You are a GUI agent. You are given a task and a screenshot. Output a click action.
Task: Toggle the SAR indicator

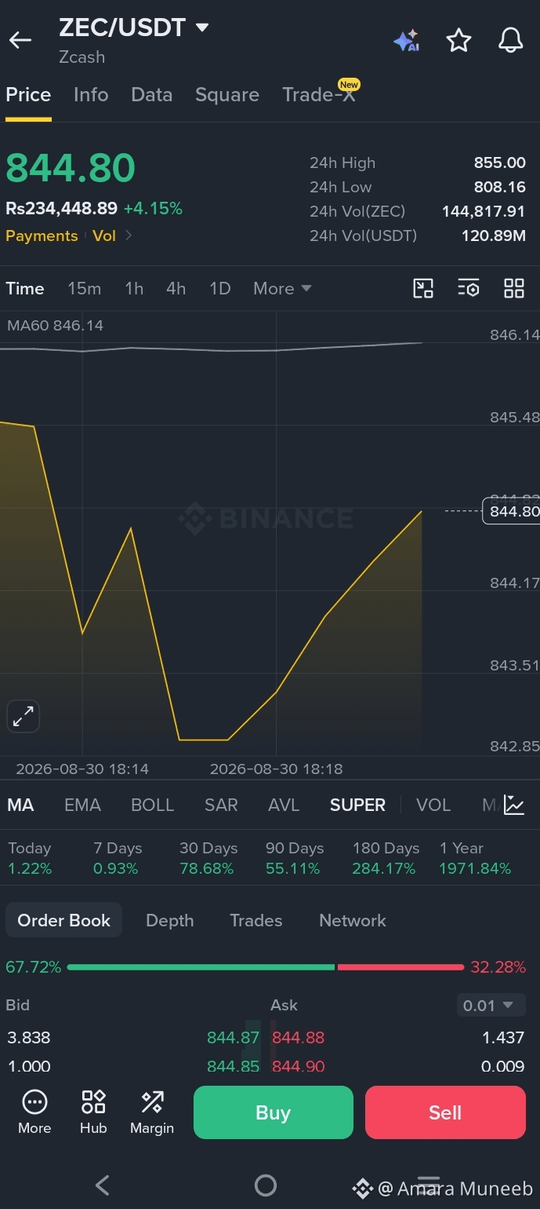point(221,805)
